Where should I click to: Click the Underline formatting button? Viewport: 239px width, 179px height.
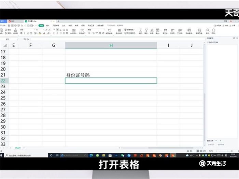point(28,33)
